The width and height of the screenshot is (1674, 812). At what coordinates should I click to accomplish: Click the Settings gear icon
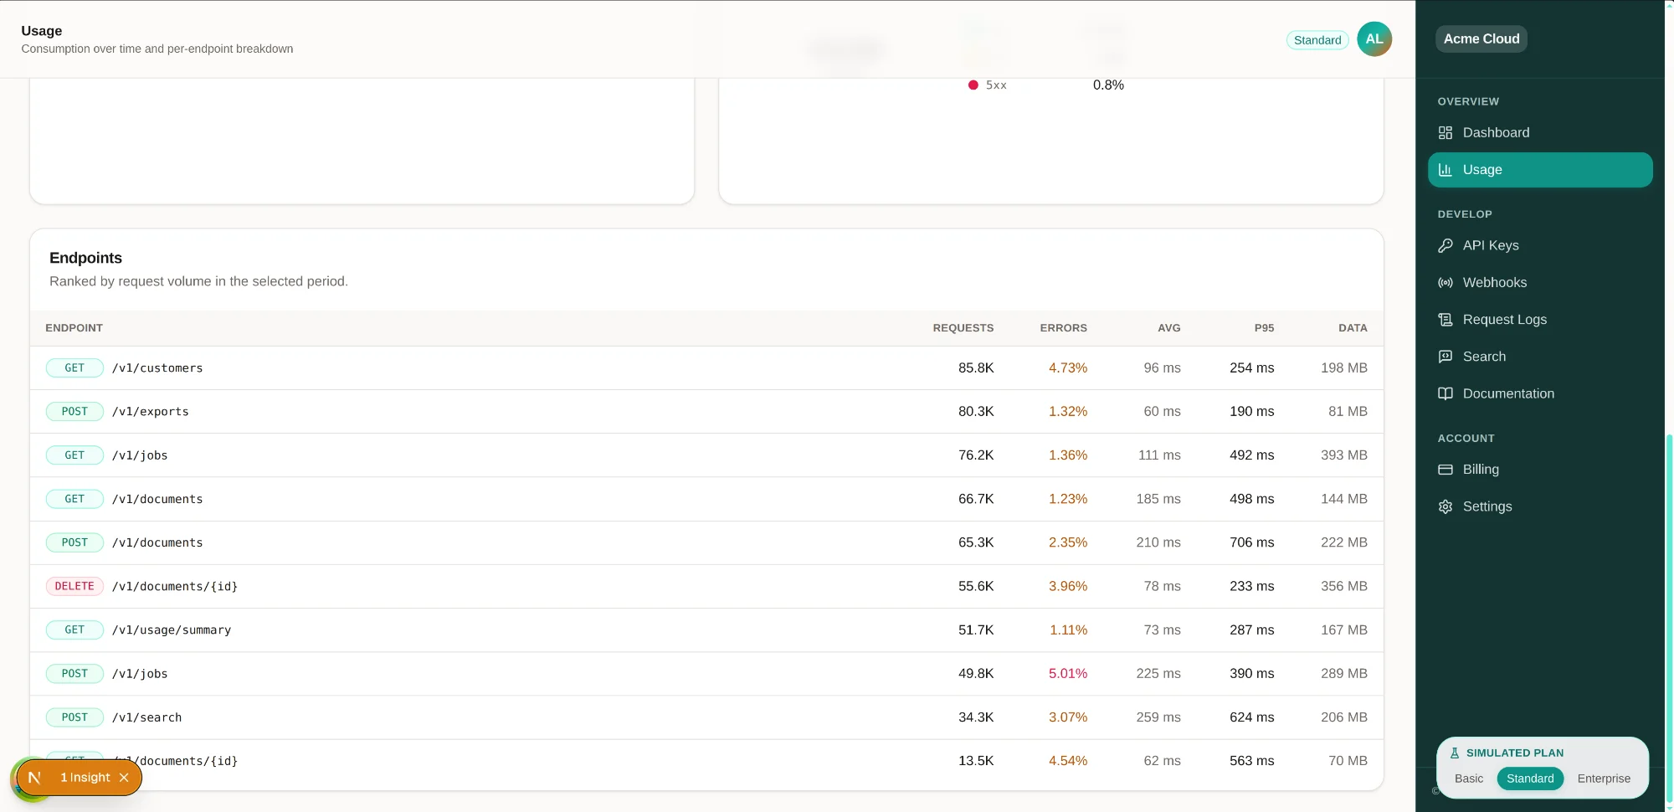tap(1445, 506)
